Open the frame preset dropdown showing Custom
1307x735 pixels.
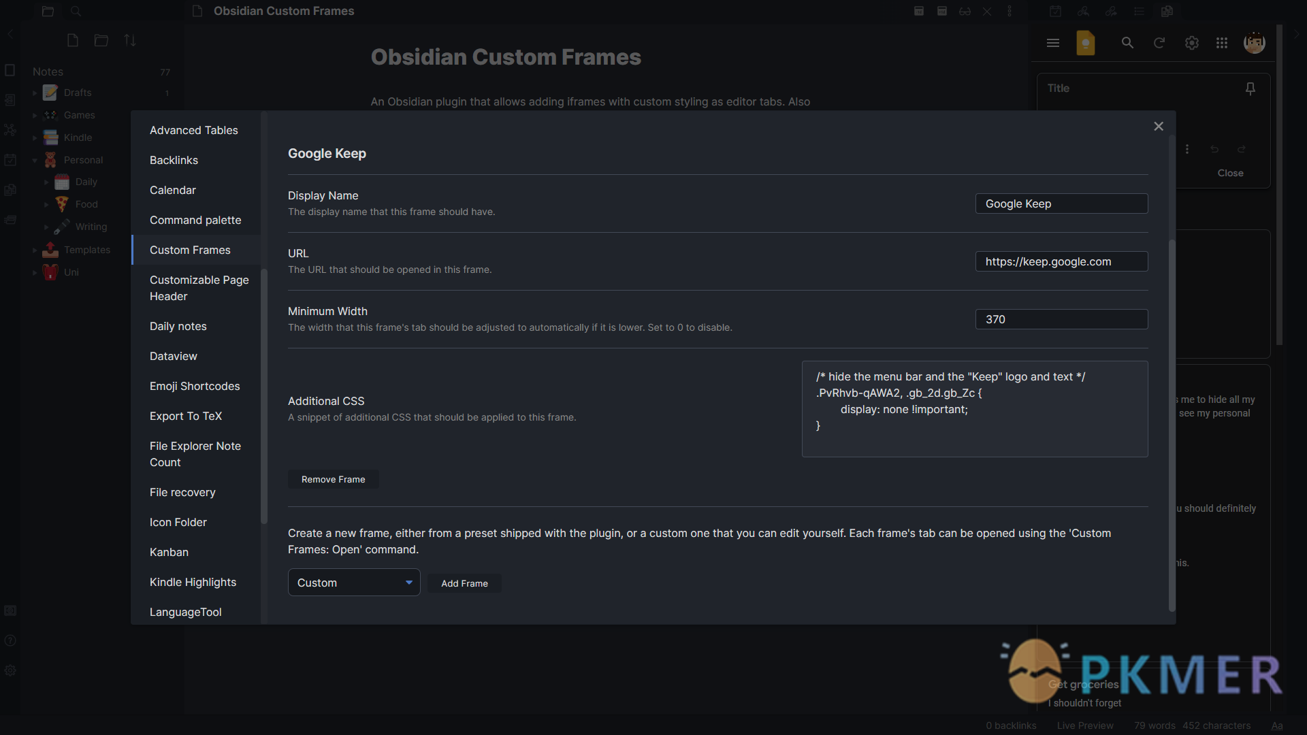click(x=353, y=582)
